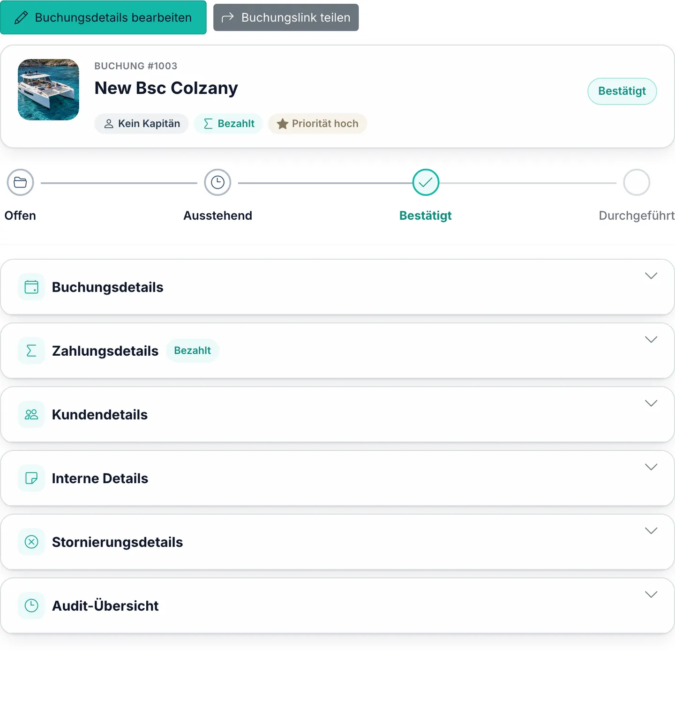This screenshot has width=675, height=702.
Task: Click the Buchungslink teilen button
Action: (286, 17)
